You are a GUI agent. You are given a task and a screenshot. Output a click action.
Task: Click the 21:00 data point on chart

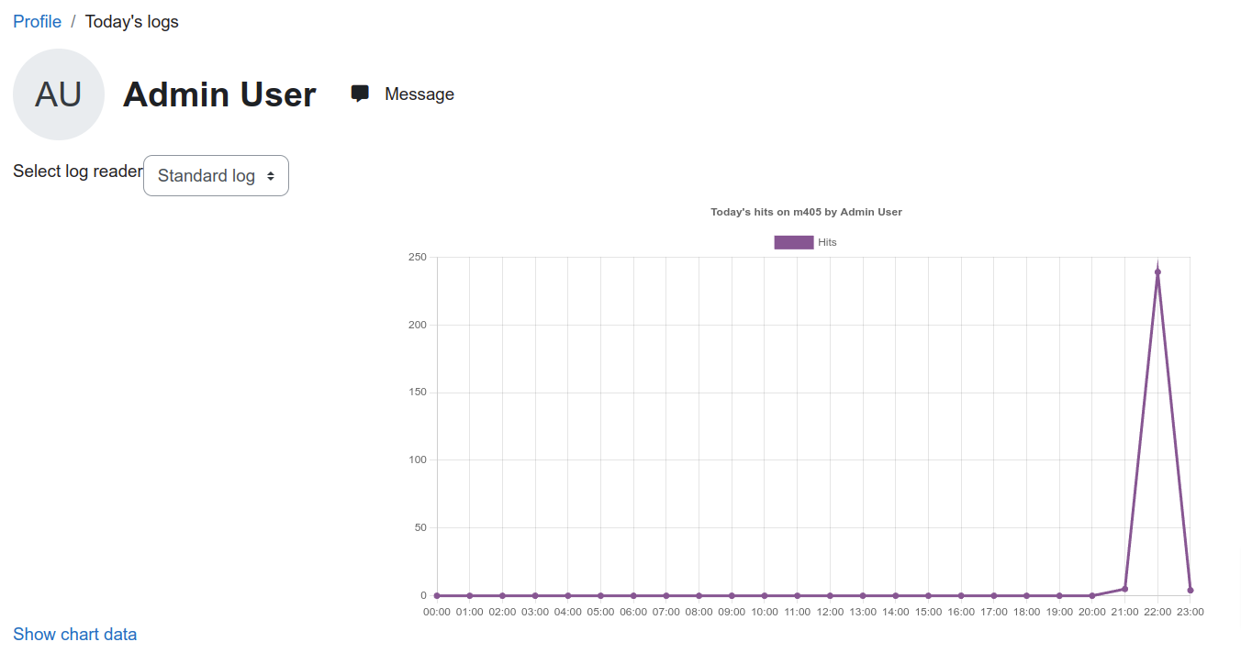(1124, 589)
